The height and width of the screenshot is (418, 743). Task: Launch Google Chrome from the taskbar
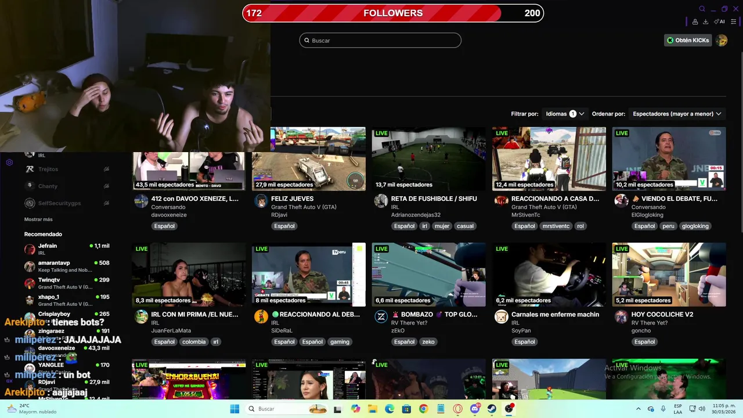[423, 409]
